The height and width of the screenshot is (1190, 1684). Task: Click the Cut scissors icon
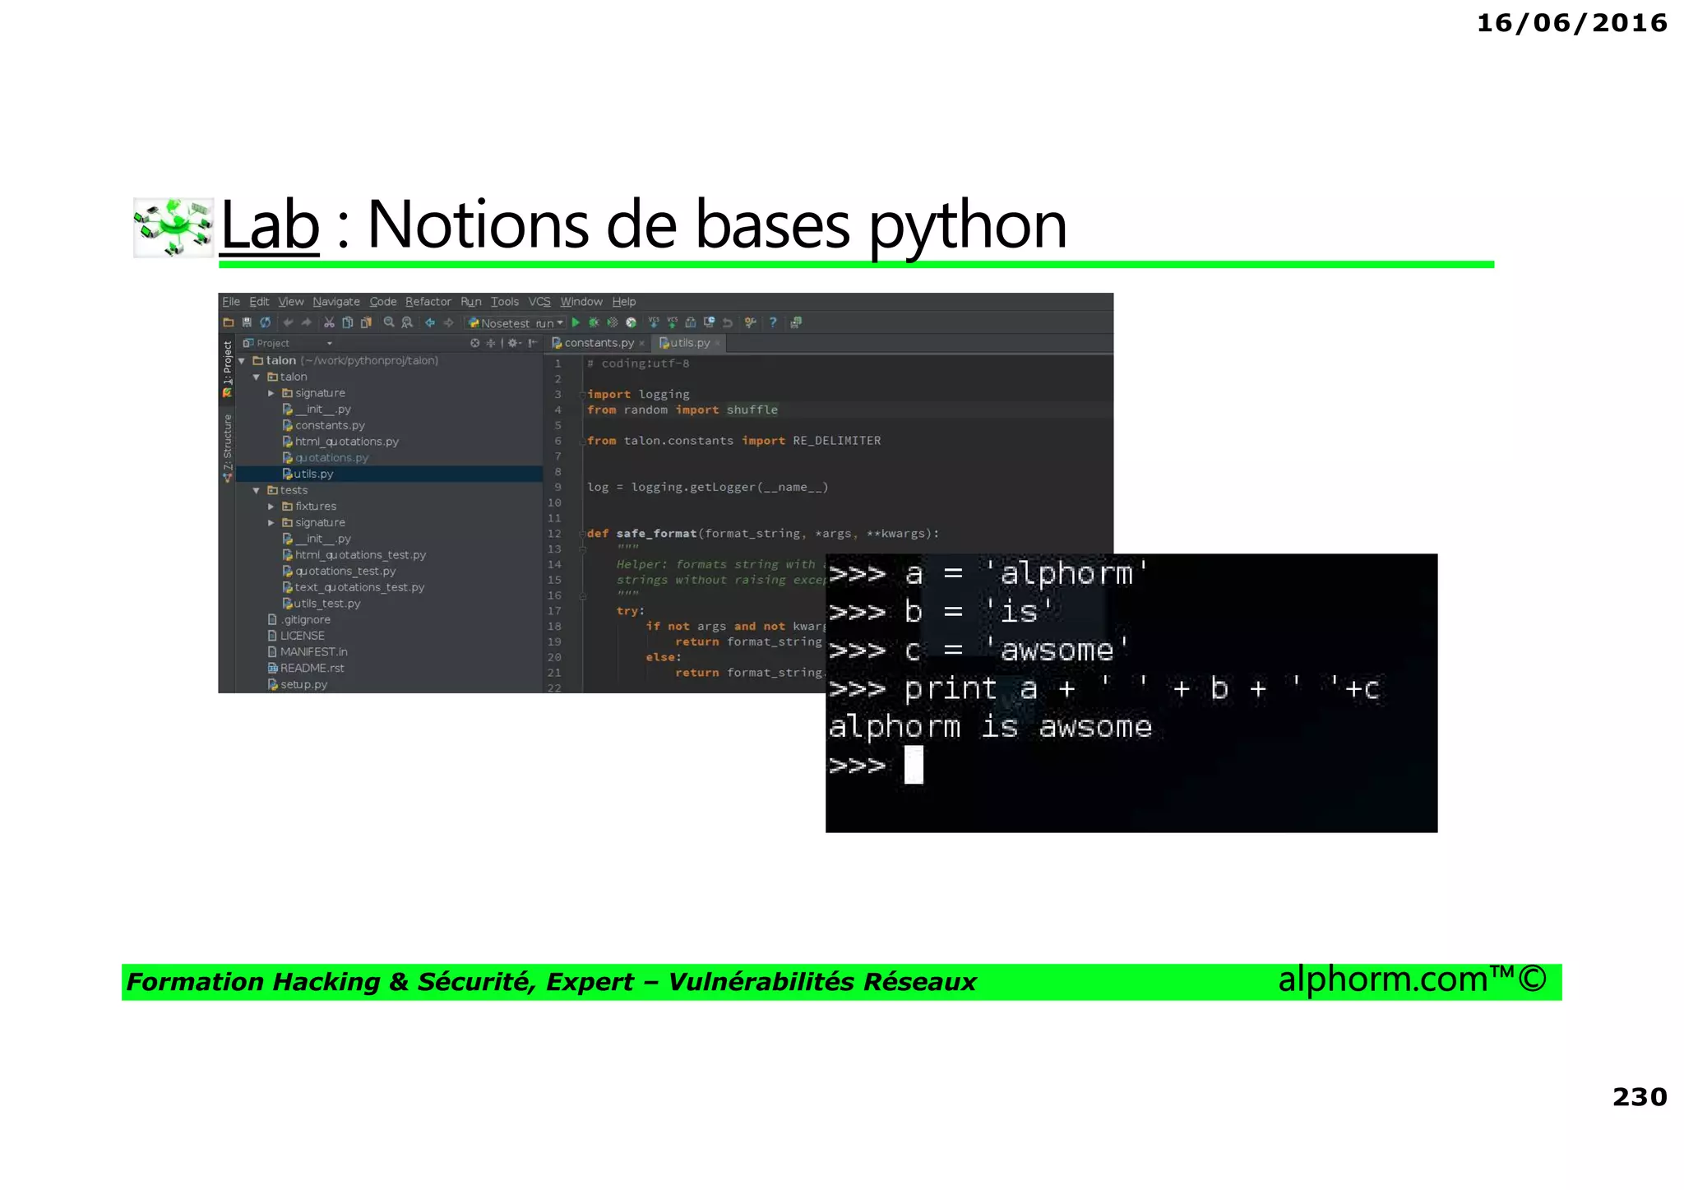click(x=329, y=322)
